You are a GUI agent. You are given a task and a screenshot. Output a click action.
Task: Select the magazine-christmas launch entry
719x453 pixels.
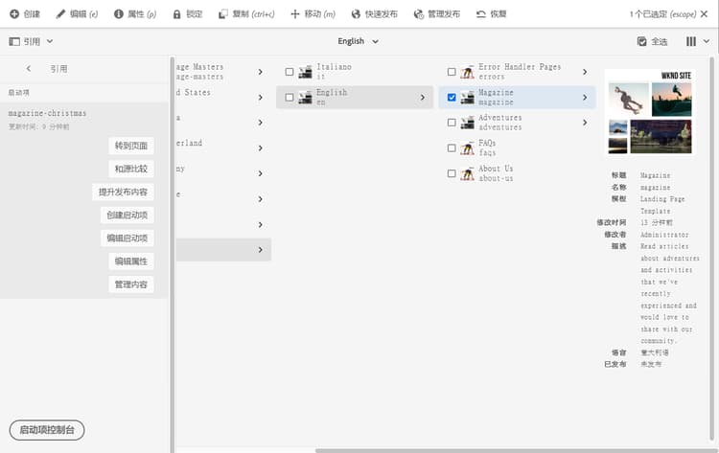coord(47,113)
